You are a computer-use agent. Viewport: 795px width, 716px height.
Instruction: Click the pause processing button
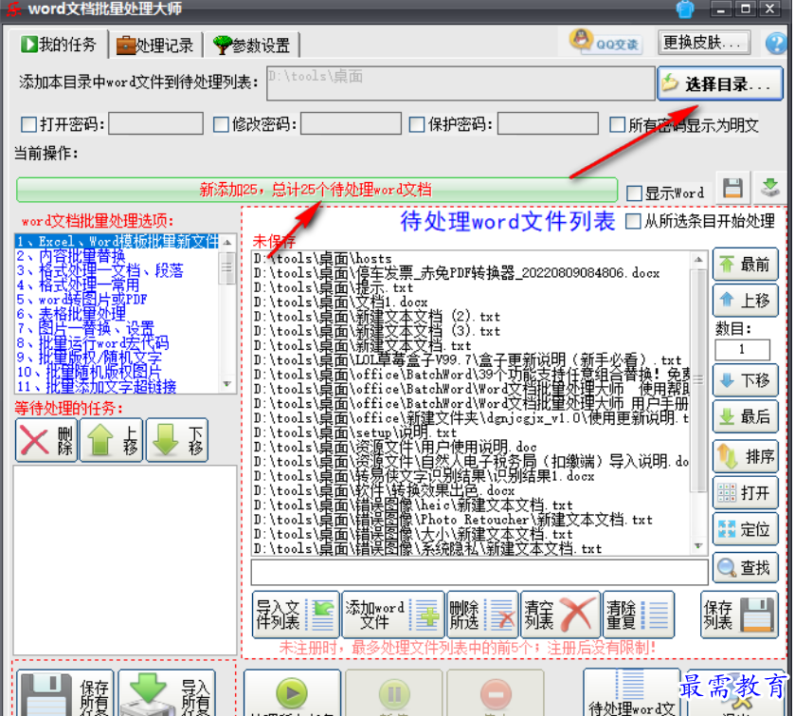coord(394,693)
